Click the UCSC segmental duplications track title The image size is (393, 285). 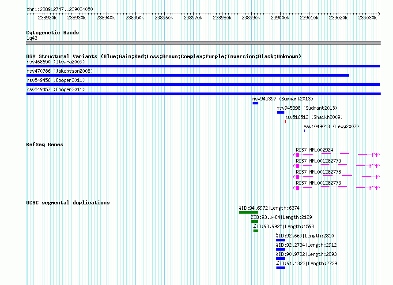click(x=68, y=203)
